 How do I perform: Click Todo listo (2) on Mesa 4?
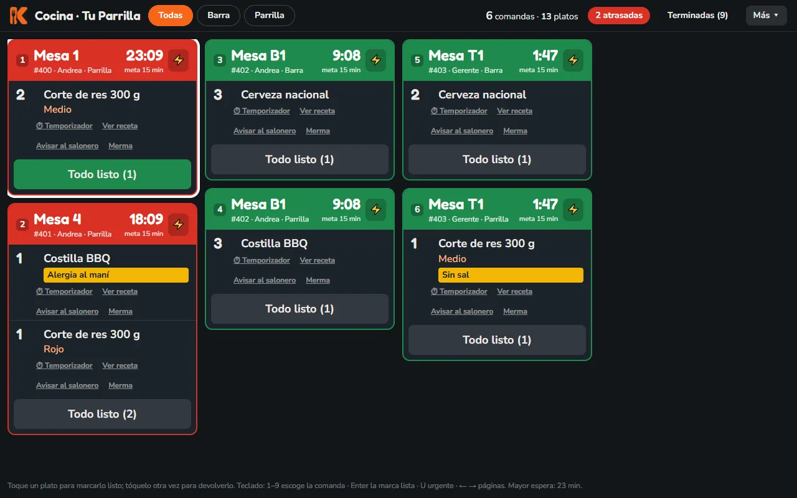pos(102,414)
